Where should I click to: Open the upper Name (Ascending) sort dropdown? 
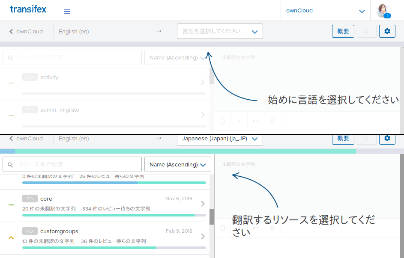click(177, 57)
